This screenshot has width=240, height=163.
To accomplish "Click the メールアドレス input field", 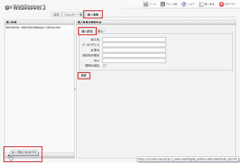I will pyautogui.click(x=134, y=45).
